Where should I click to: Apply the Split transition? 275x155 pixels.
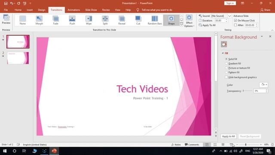pos(105,20)
